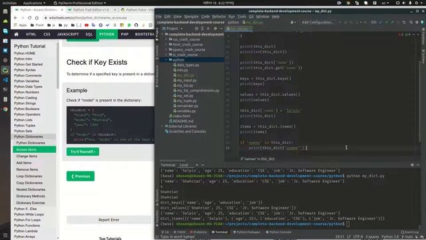Click Expand All icon in Project panel
The width and height of the screenshot is (426, 240).
click(202, 28)
